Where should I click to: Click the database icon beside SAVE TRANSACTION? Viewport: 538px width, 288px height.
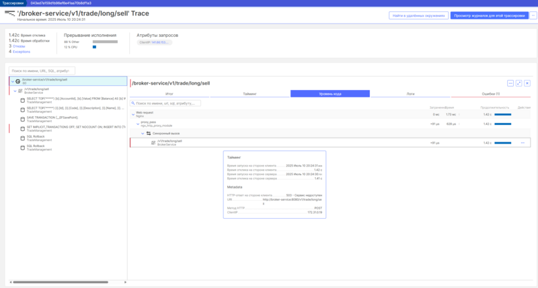(x=22, y=119)
